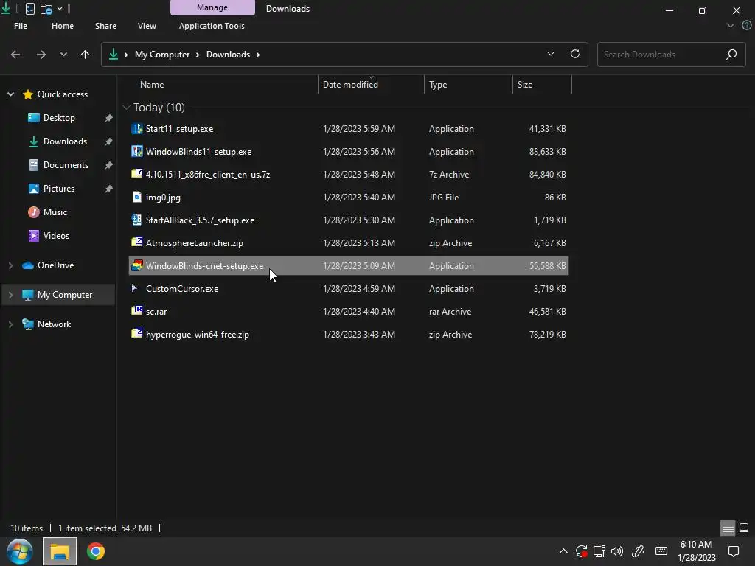Open the volume speaker tray icon
The height and width of the screenshot is (566, 755).
click(x=617, y=551)
